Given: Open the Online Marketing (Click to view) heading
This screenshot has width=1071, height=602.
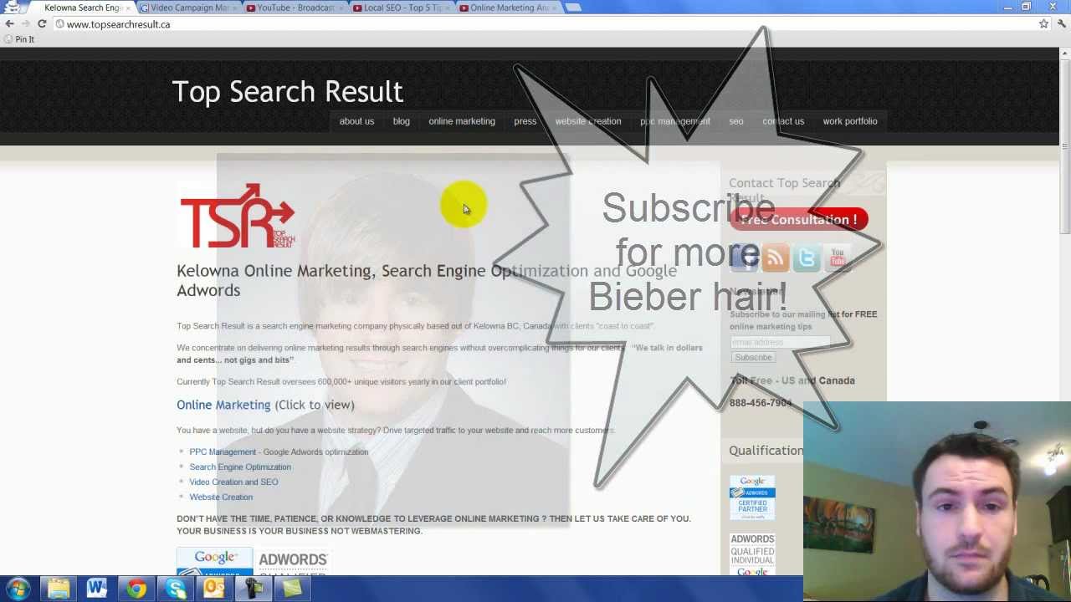Looking at the screenshot, I should (265, 405).
